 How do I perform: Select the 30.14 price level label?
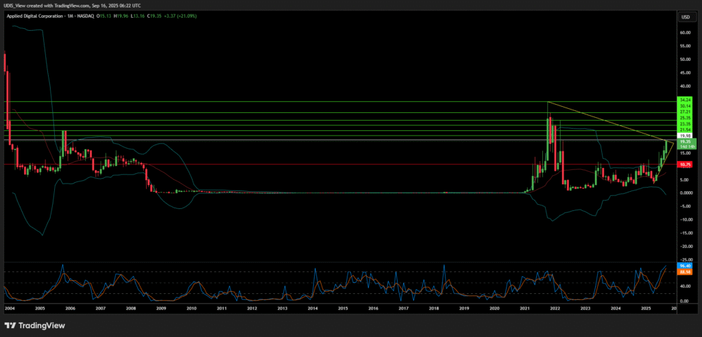[x=684, y=106]
